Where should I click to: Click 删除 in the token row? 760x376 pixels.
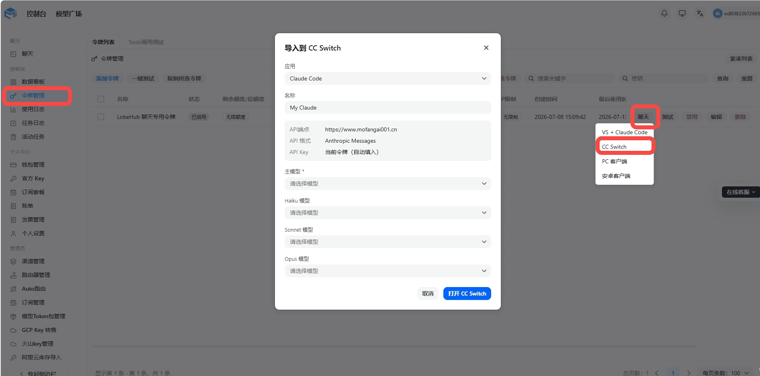[741, 117]
